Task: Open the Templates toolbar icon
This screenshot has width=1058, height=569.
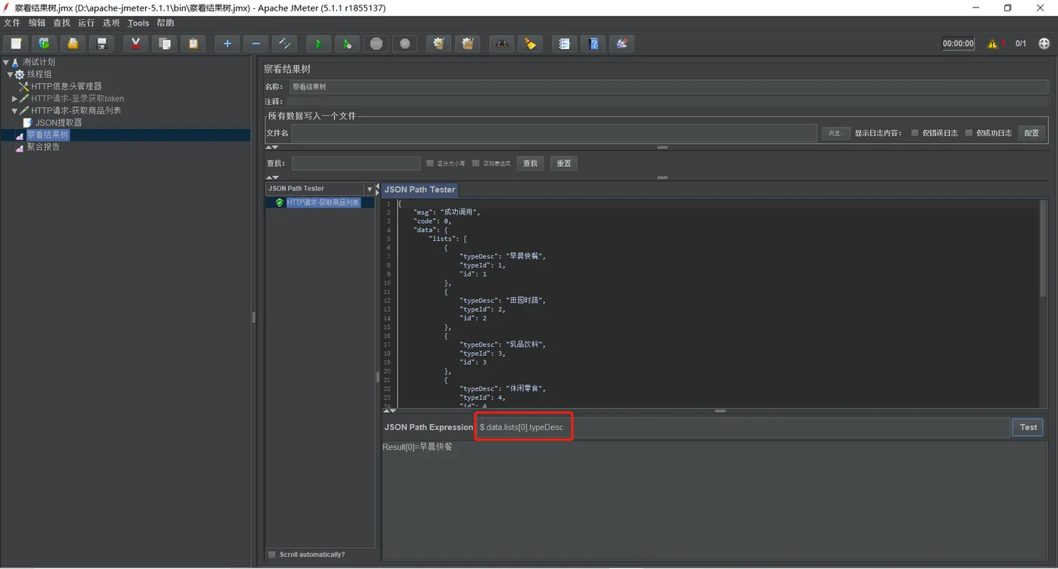Action: (x=44, y=44)
